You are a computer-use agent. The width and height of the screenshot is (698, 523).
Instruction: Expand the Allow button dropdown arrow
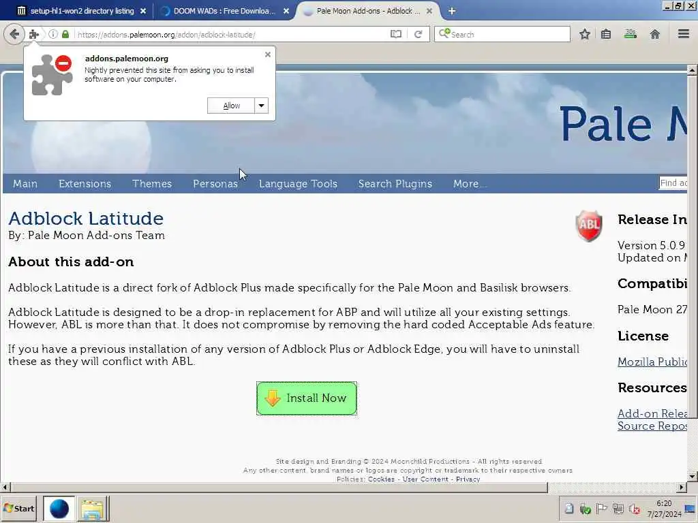click(x=261, y=106)
